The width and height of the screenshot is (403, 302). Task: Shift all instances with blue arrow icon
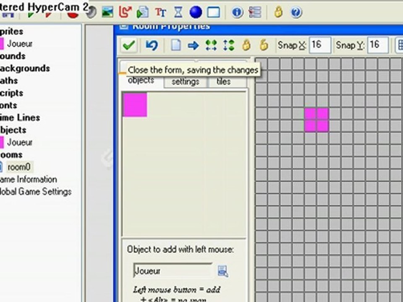pyautogui.click(x=193, y=46)
